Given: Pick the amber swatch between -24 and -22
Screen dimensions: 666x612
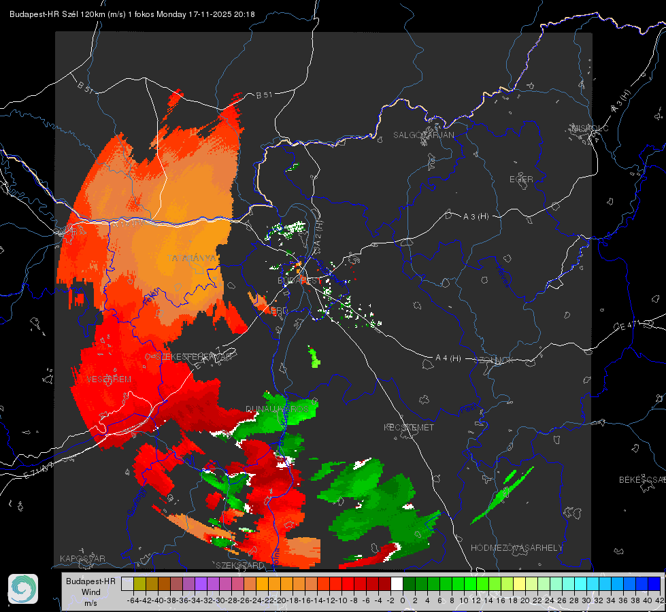Looking at the screenshot, I should pos(263,584).
